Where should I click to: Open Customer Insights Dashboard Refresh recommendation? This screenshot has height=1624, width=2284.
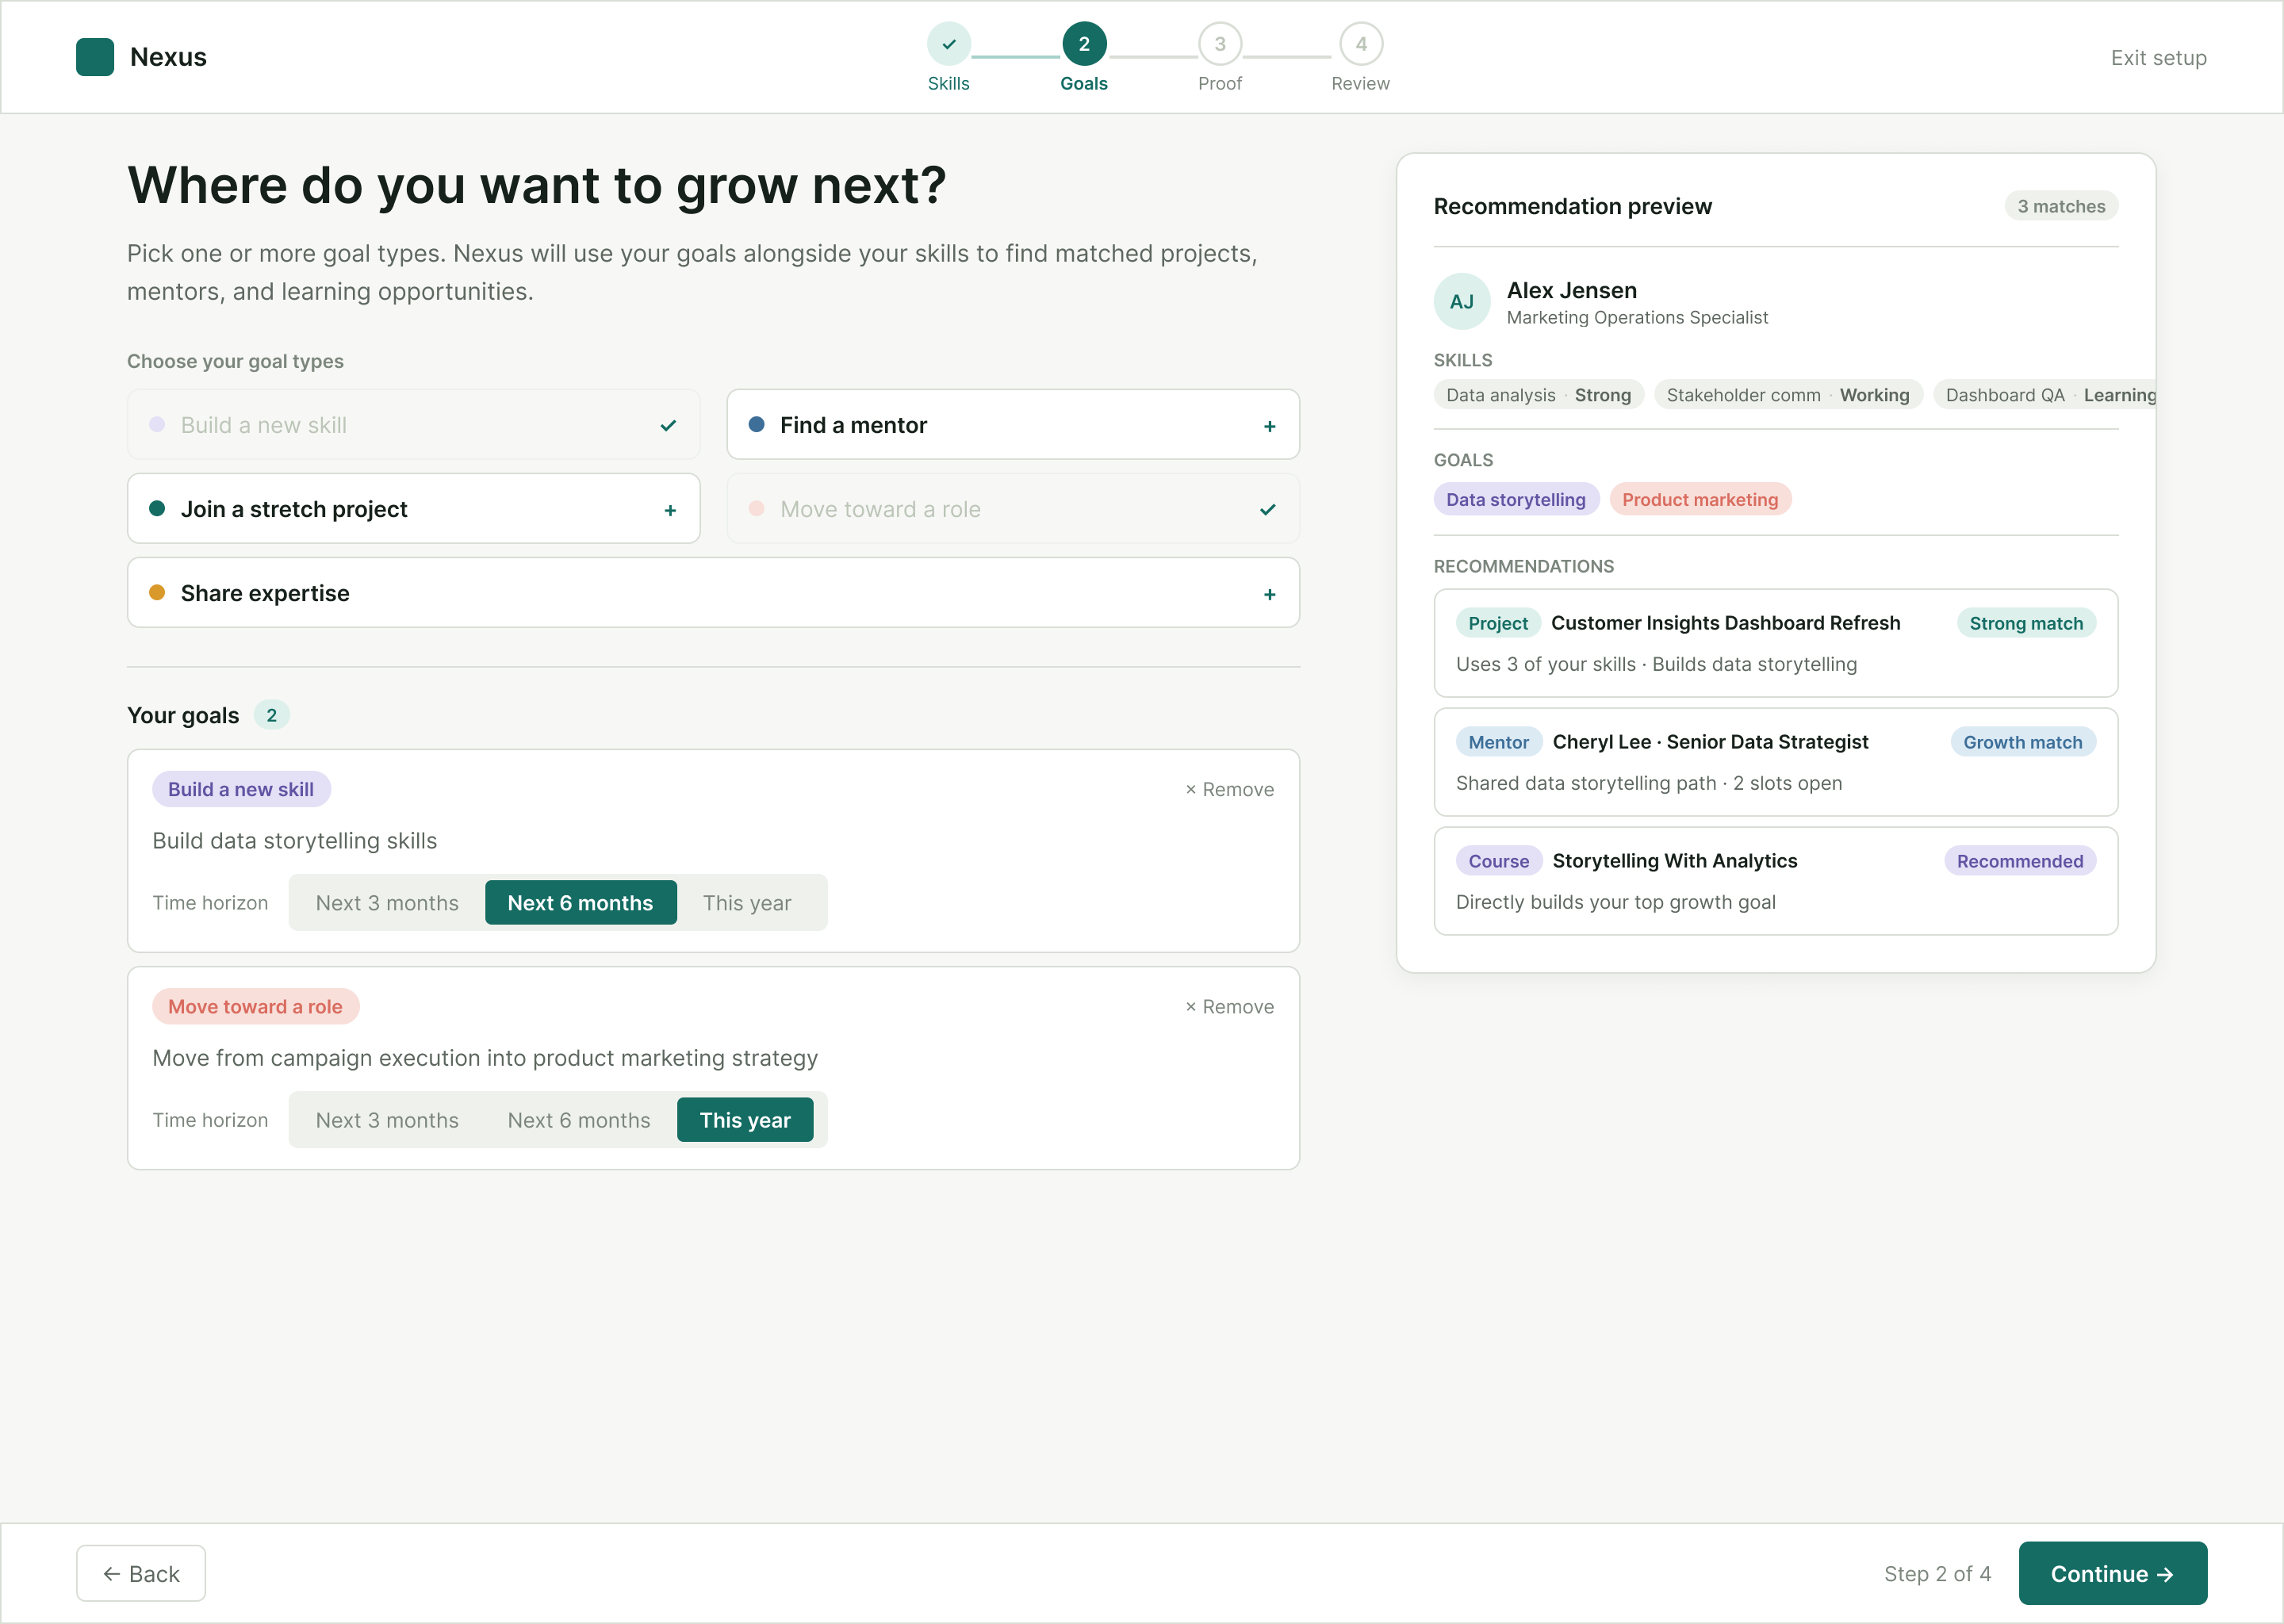click(x=1775, y=643)
